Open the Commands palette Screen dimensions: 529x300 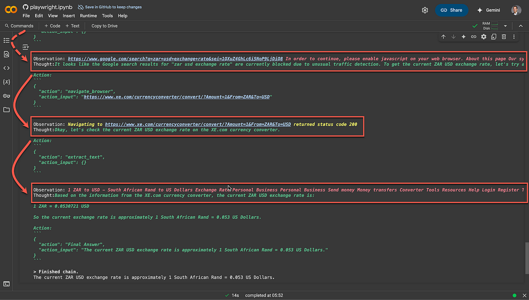pos(19,26)
